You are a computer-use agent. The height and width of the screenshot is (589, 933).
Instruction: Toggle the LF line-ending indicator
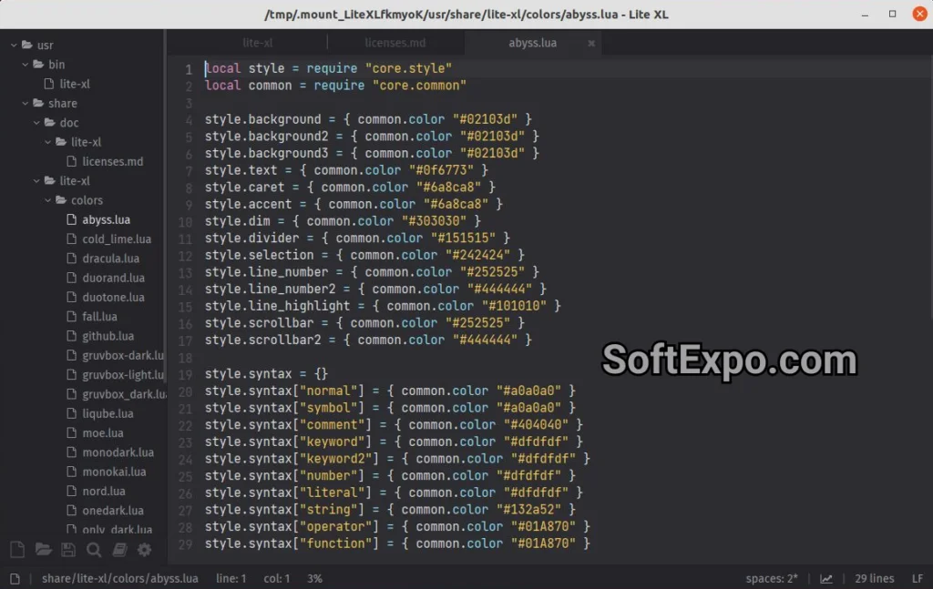[x=917, y=578]
